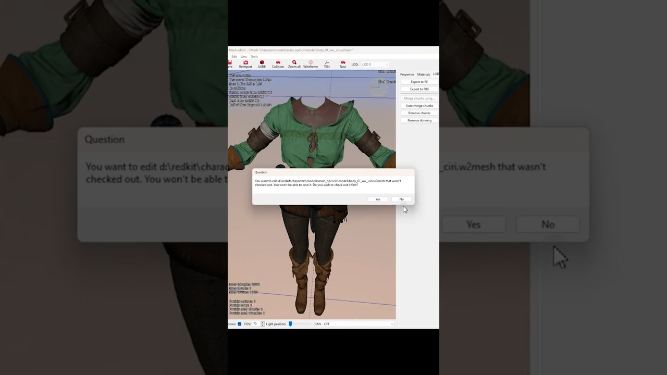Click Auto merge chunks button
Screen dimensions: 667x375
(x=419, y=106)
